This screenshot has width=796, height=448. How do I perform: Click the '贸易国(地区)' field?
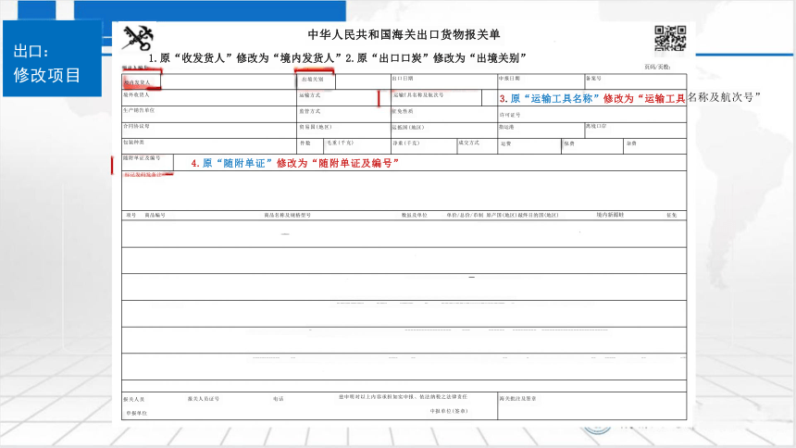click(343, 130)
